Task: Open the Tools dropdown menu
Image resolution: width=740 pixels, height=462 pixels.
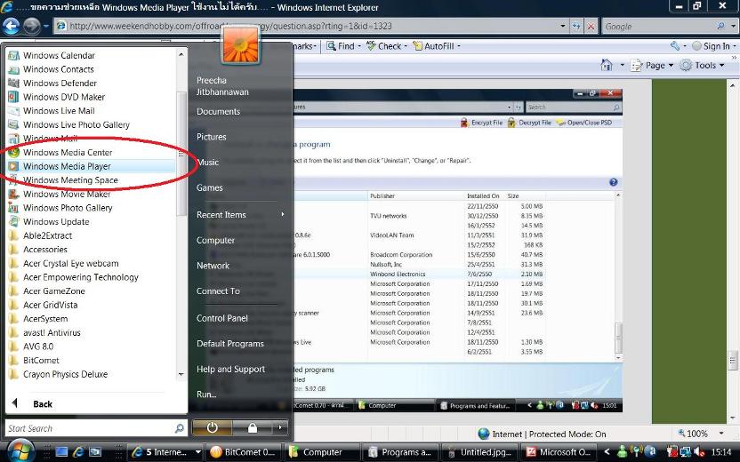Action: pos(704,65)
